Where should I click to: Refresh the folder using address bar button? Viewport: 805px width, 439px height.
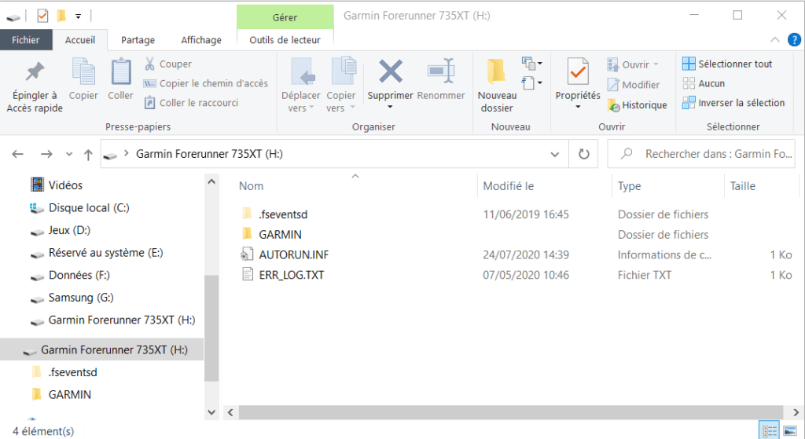(583, 155)
